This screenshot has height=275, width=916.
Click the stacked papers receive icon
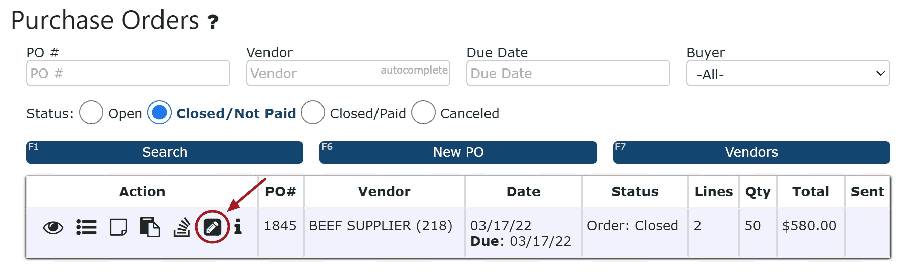click(182, 227)
